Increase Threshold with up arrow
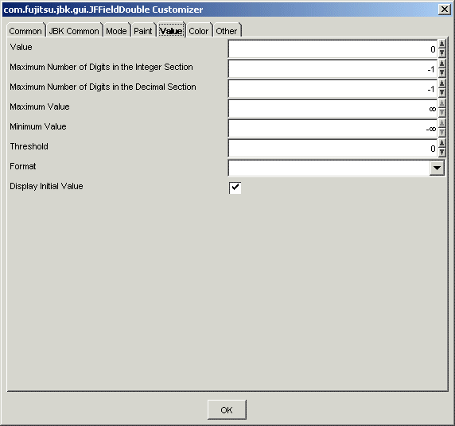The image size is (455, 426). pos(441,144)
